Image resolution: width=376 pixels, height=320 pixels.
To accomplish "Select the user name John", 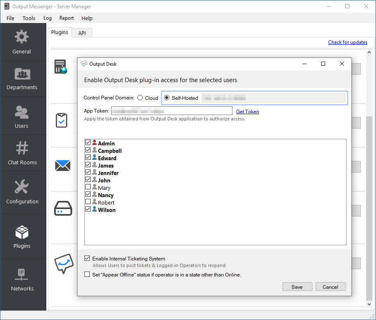I will [104, 180].
